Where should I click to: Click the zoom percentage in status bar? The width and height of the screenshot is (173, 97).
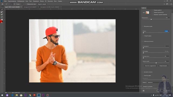pyautogui.click(x=6, y=93)
